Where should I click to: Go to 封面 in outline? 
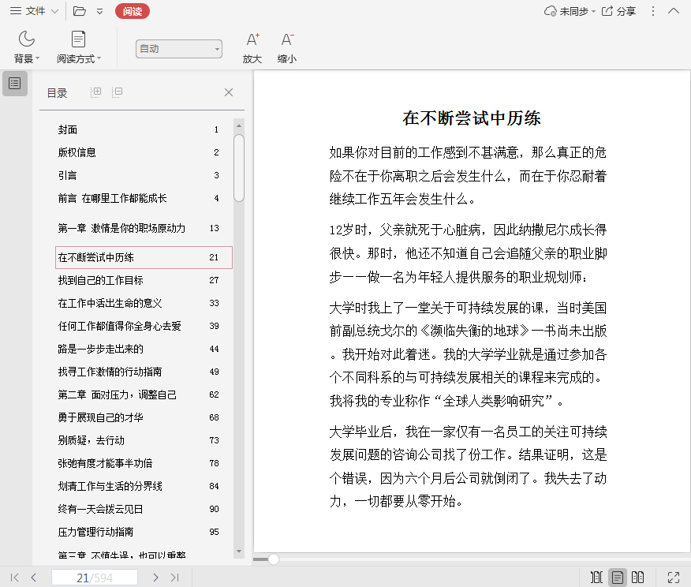click(144, 129)
